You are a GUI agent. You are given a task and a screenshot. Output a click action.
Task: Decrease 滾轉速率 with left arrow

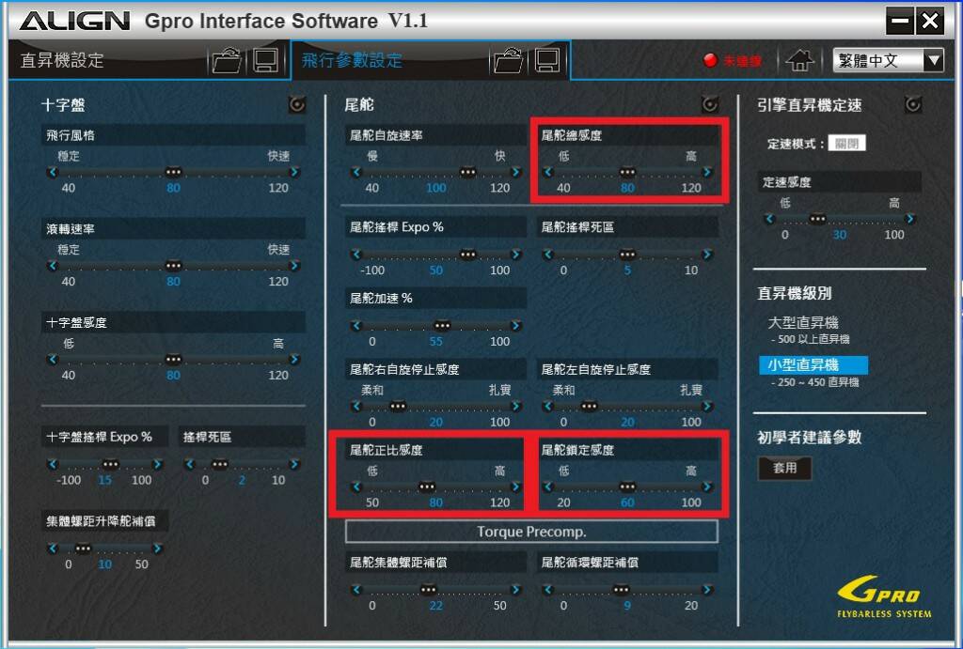pyautogui.click(x=53, y=266)
